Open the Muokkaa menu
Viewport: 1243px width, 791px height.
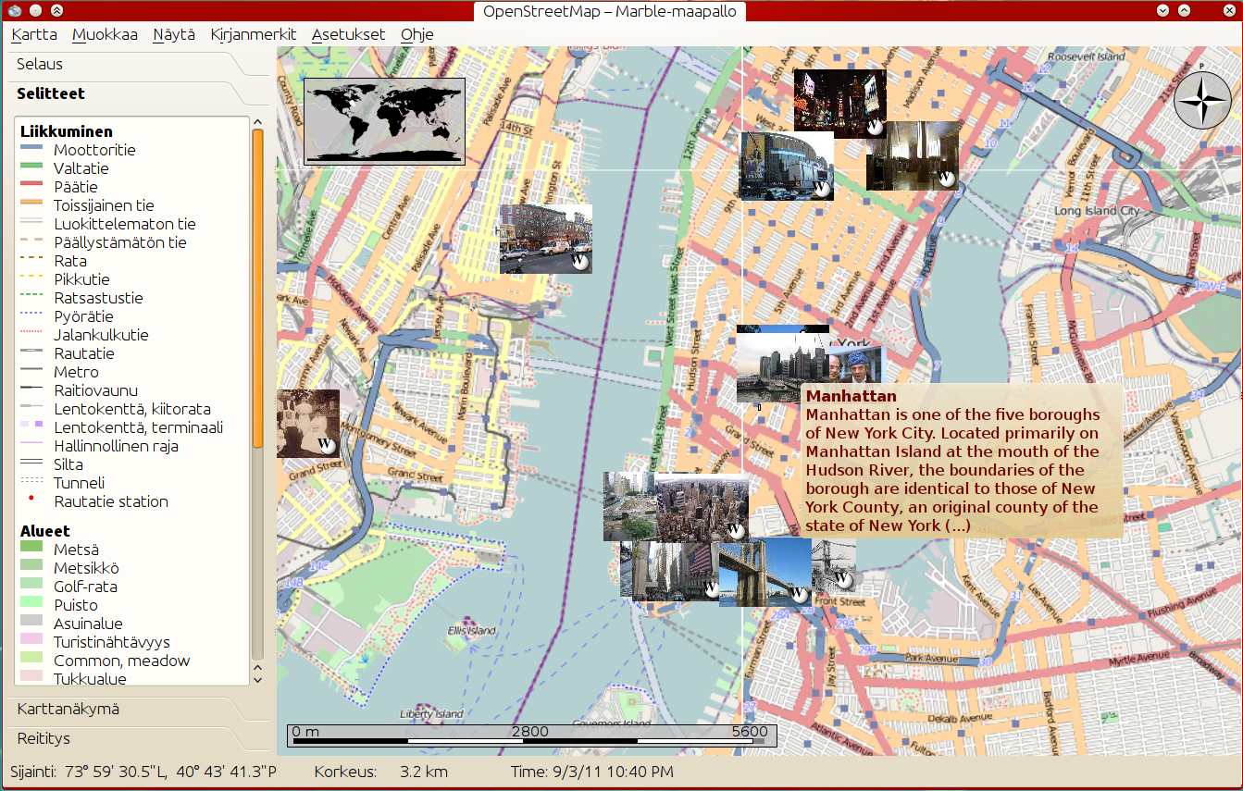pos(105,34)
